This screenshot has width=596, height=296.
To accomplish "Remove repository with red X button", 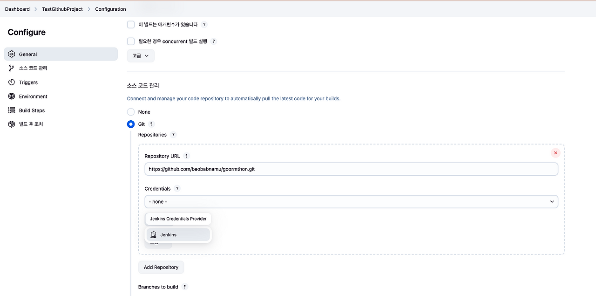I will pos(555,153).
